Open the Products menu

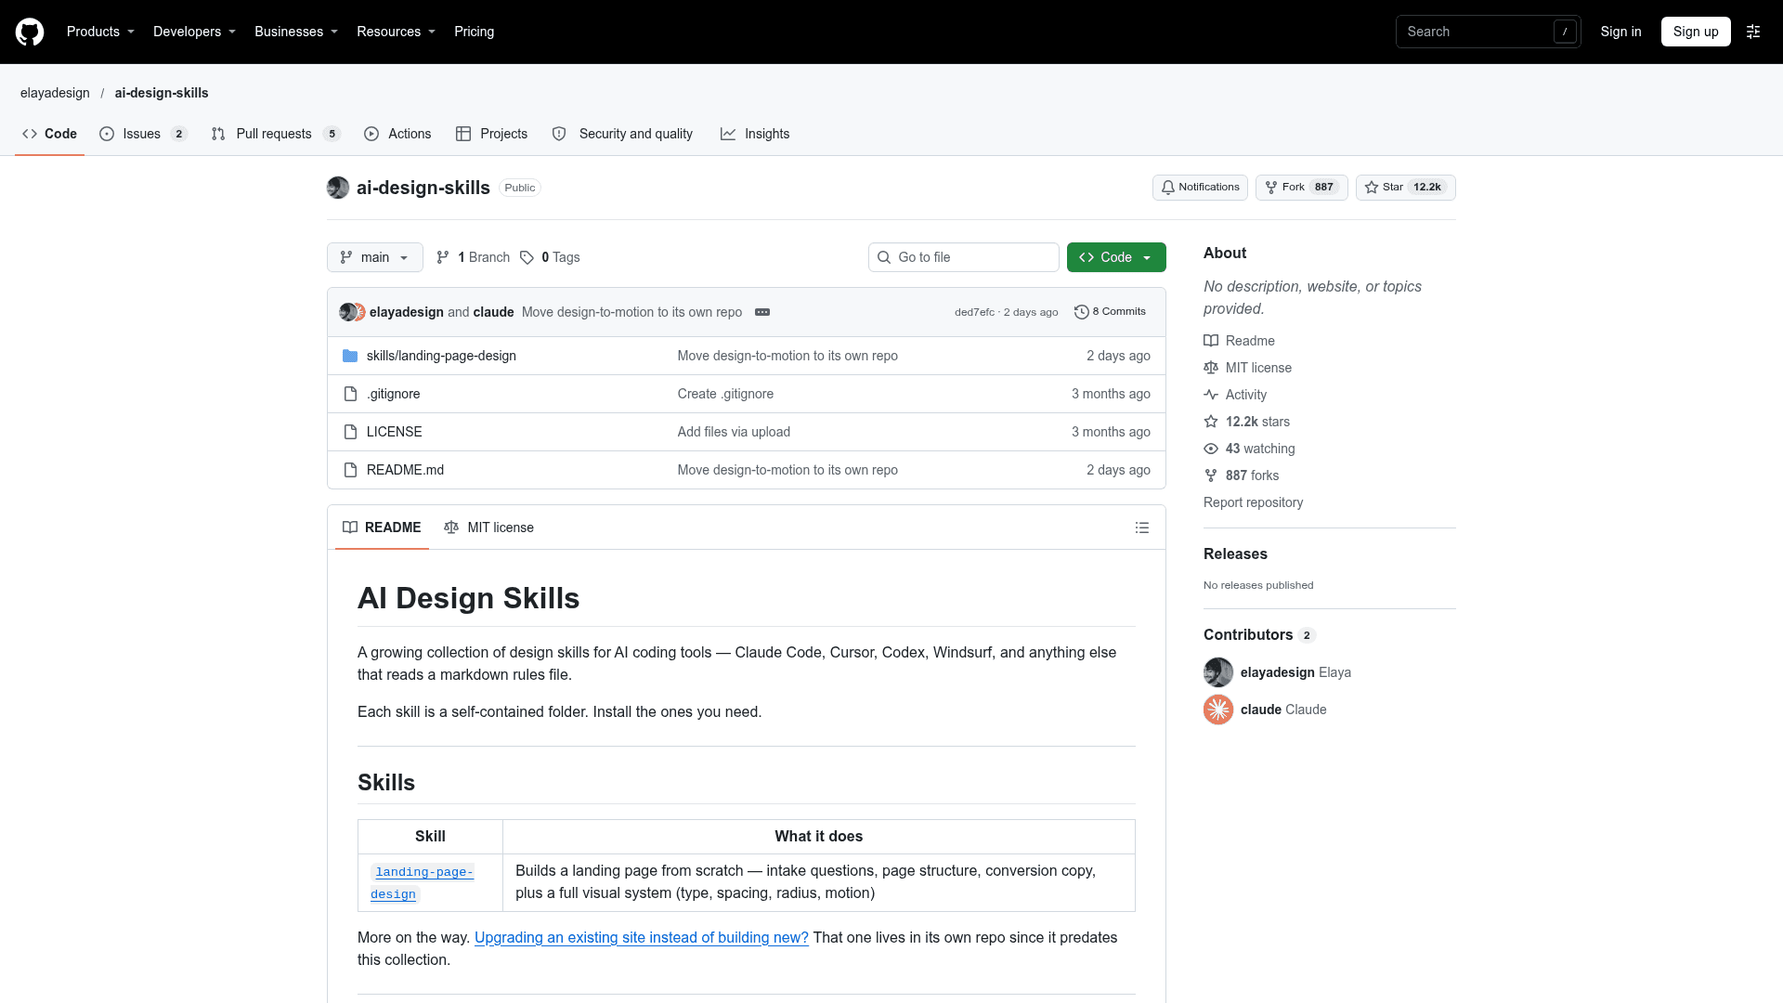pos(100,32)
